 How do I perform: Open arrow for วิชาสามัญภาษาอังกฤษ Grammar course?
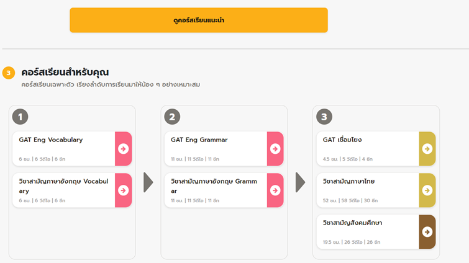pos(275,190)
